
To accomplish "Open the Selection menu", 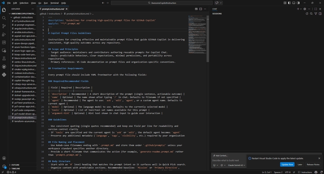I will click(24, 3).
